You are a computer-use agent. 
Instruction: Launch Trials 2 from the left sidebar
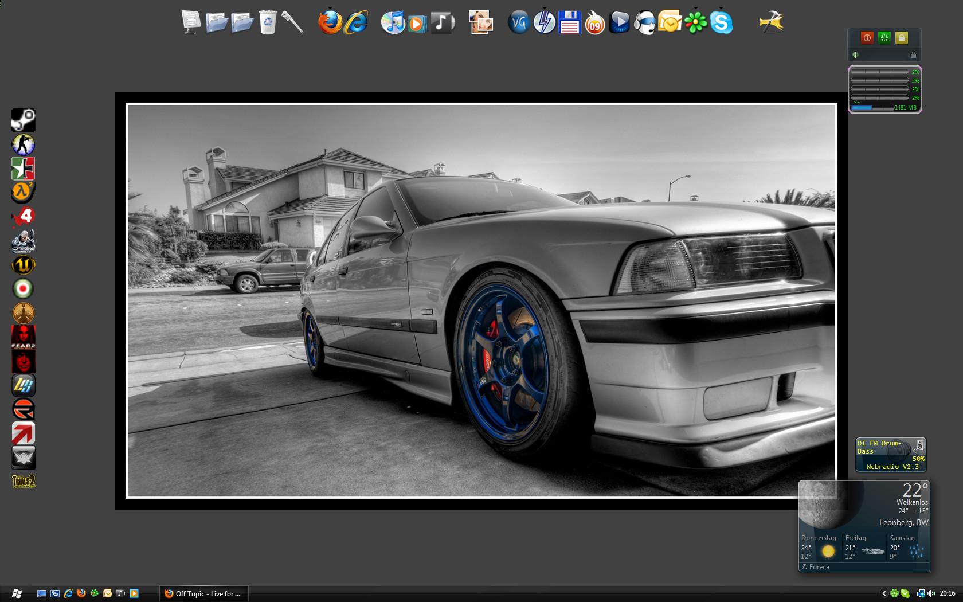(24, 482)
